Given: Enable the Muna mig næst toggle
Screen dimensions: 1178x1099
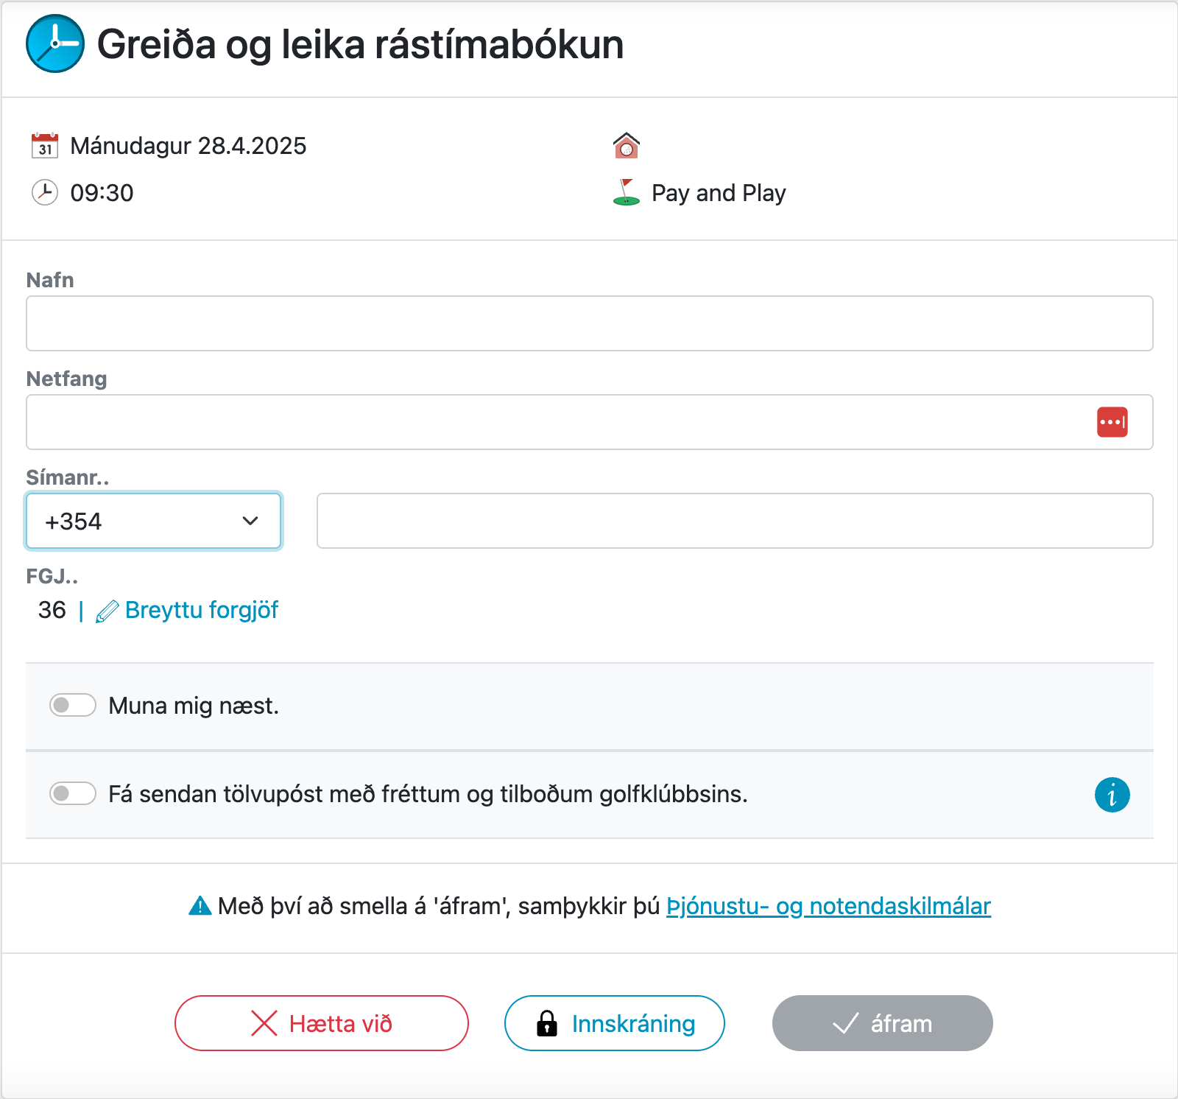Looking at the screenshot, I should (73, 706).
